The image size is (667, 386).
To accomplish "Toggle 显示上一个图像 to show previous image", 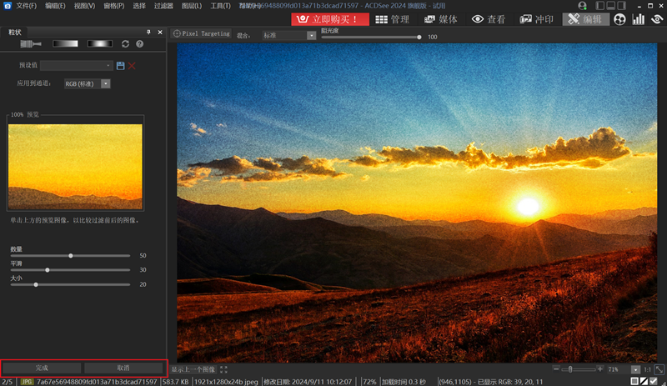I will (193, 368).
